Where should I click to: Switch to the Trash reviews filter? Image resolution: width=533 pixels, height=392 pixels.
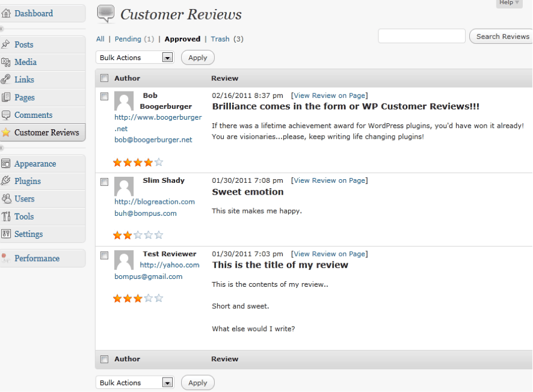coord(220,39)
